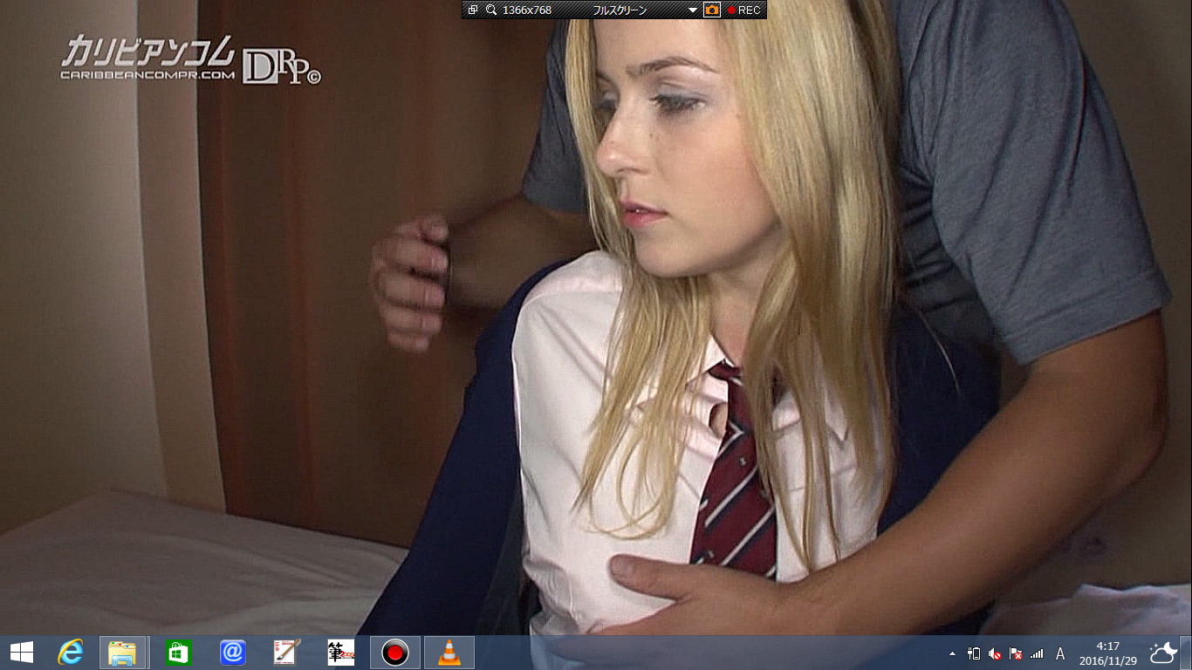Screen dimensions: 1192x670
Task: Expand the hidden system tray icons
Action: point(952,653)
